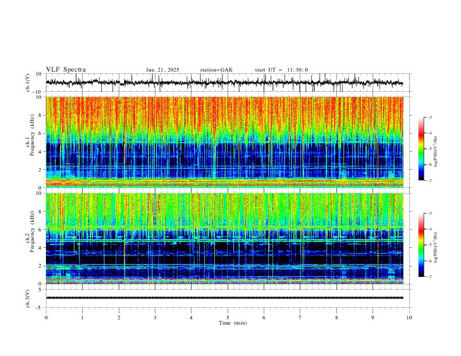Click time axis tick label "0"
This screenshot has height=356, width=461.
(x=46, y=318)
